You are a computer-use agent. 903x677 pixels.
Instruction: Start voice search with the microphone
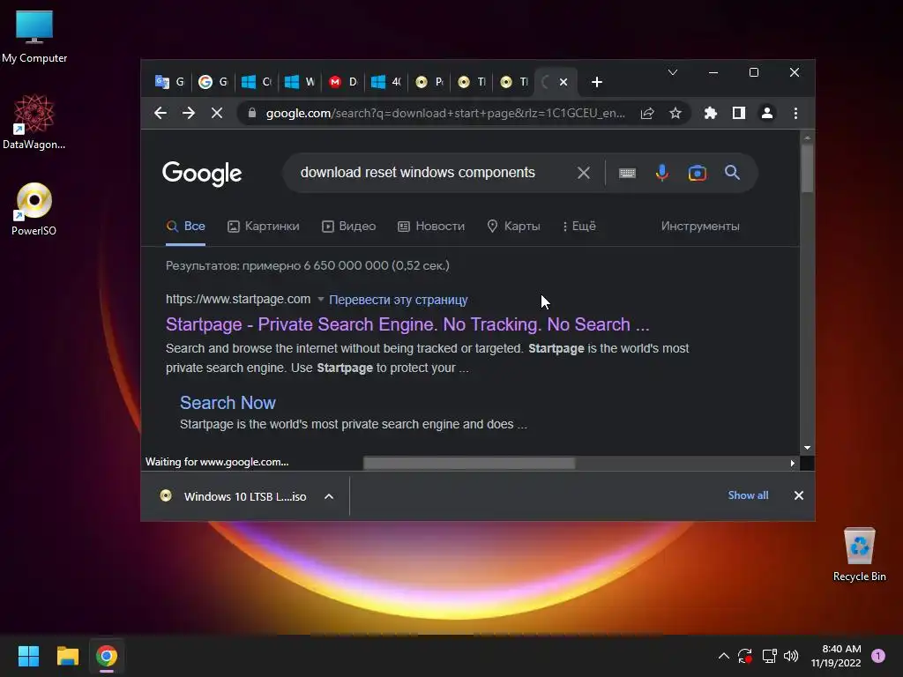coord(662,173)
